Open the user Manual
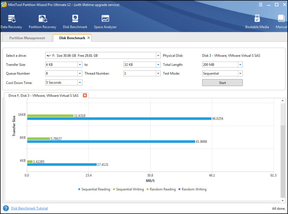The height and width of the screenshot is (214, 288). tap(281, 20)
